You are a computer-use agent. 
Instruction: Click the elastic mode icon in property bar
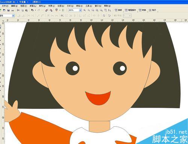pyautogui.click(x=104, y=15)
